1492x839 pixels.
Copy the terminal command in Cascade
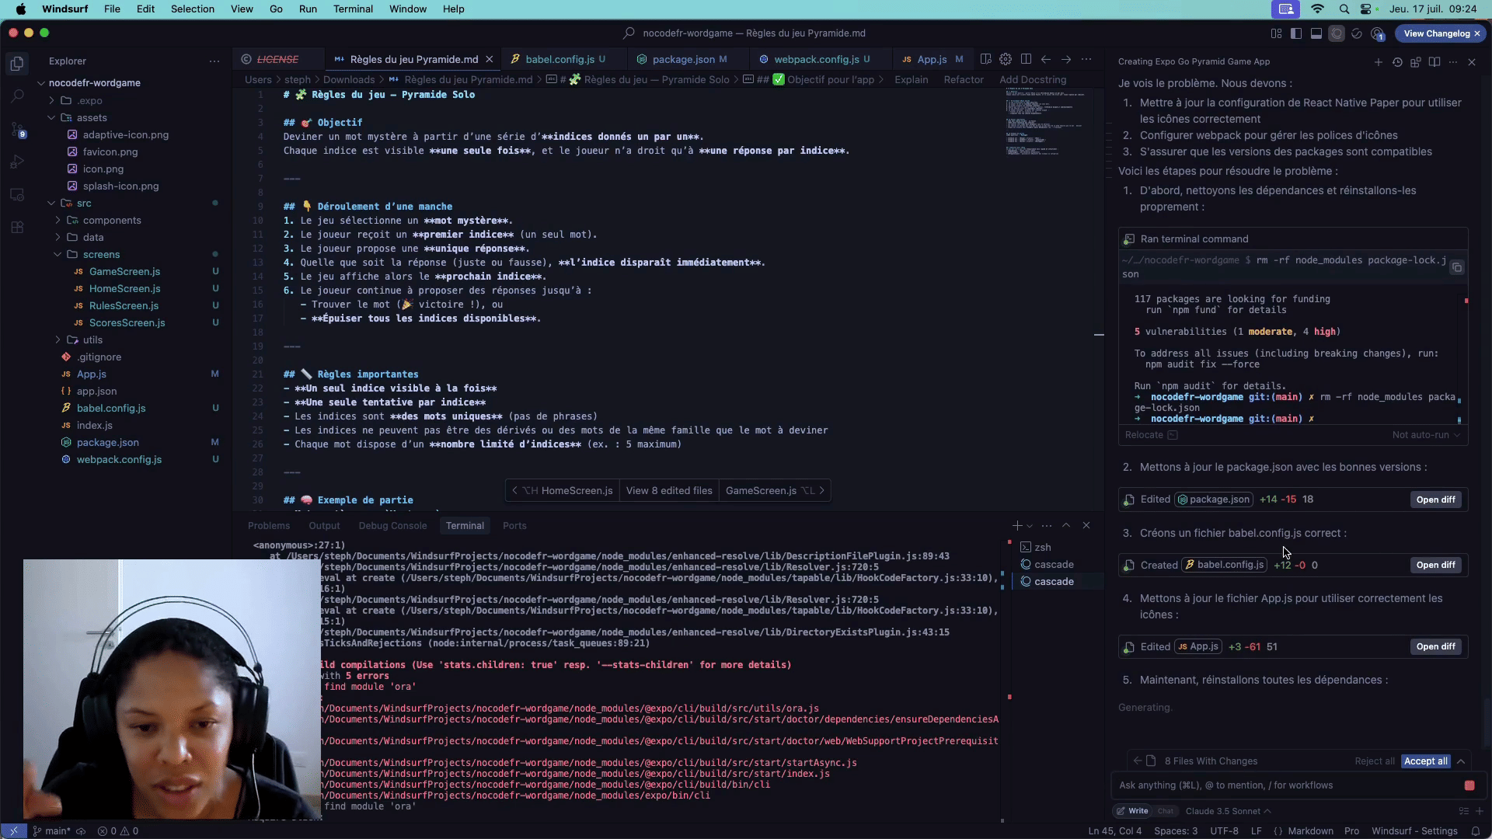pyautogui.click(x=1457, y=267)
